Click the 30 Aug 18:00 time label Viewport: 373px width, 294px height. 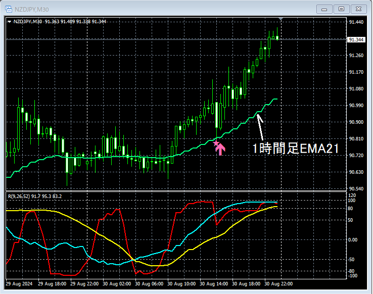point(246,284)
